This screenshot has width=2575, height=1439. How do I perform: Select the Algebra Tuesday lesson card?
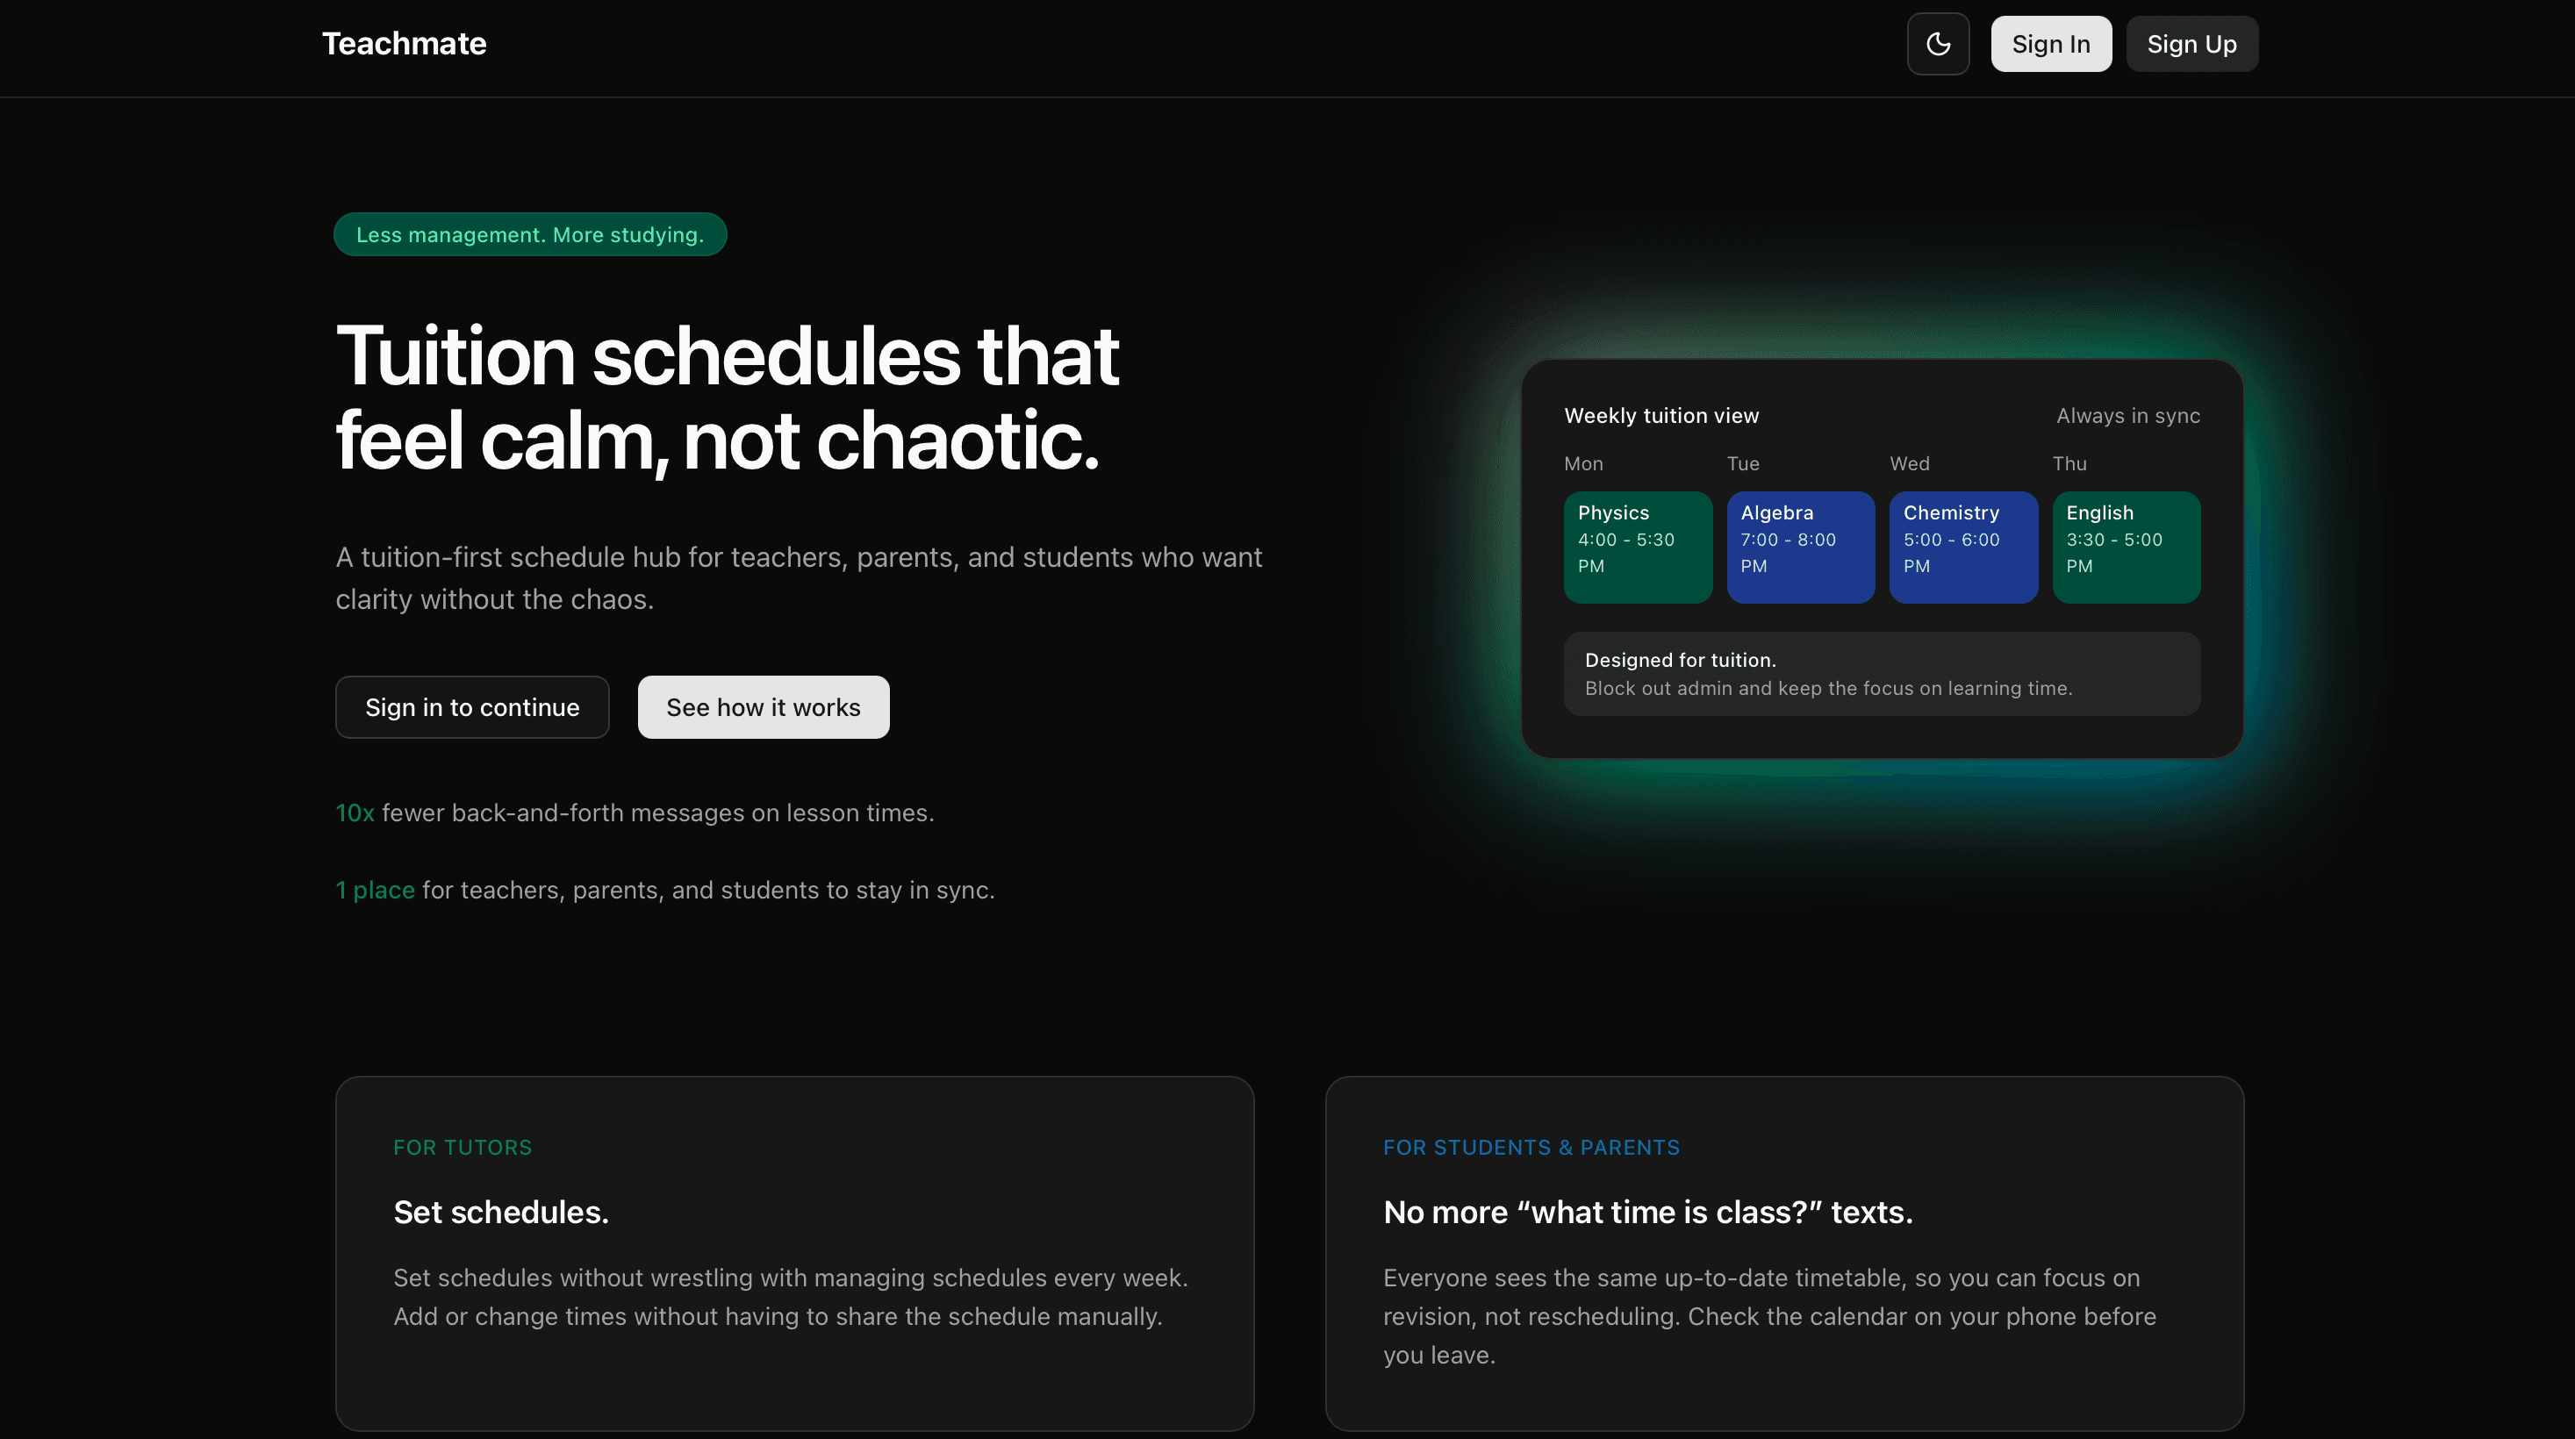point(1800,547)
